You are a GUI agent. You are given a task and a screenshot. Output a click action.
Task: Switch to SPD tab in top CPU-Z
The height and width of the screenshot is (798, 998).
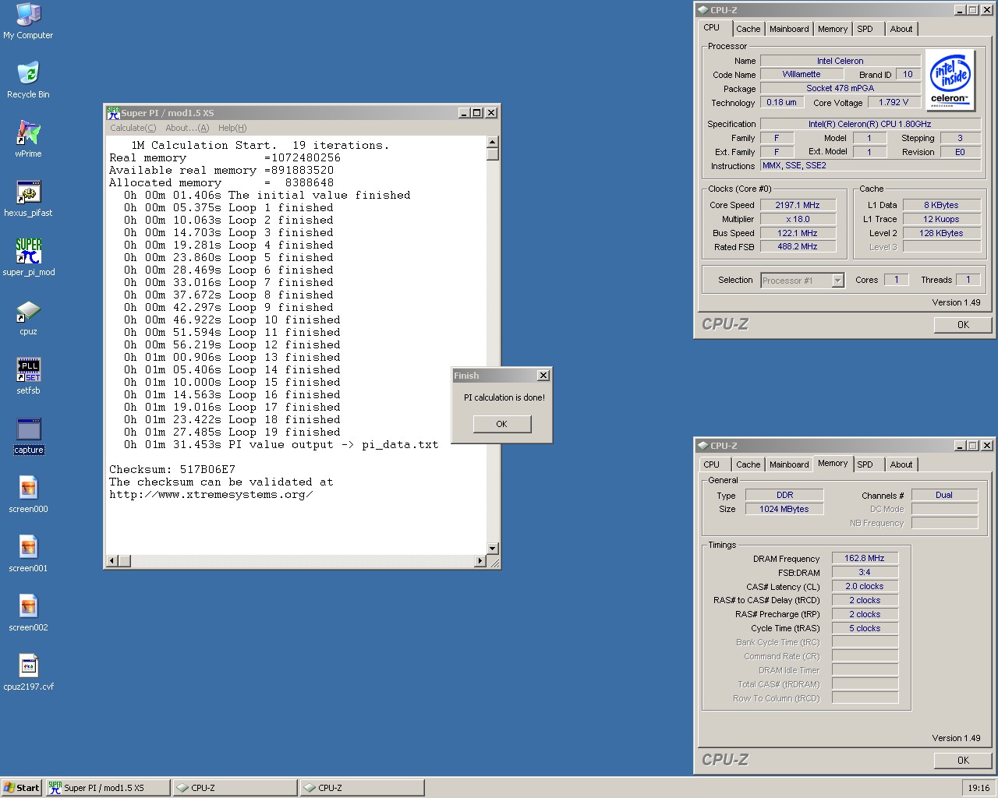click(x=865, y=29)
